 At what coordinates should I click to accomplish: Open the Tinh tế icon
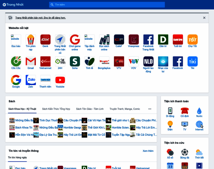tap(90, 61)
